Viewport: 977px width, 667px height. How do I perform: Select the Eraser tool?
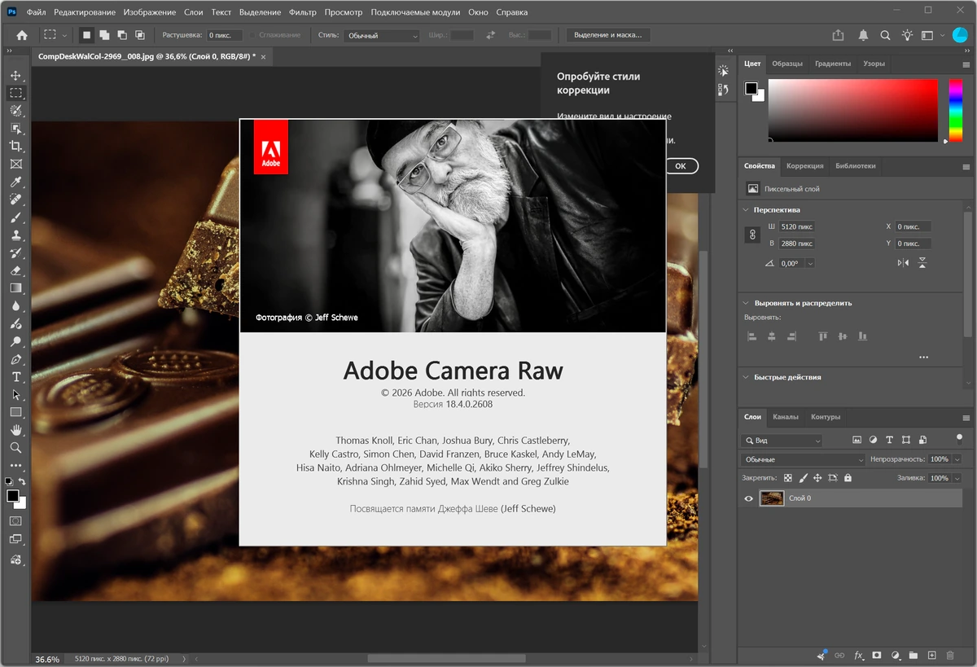point(15,270)
